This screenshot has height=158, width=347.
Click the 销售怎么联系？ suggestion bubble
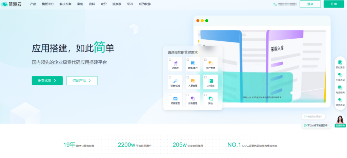point(313,116)
